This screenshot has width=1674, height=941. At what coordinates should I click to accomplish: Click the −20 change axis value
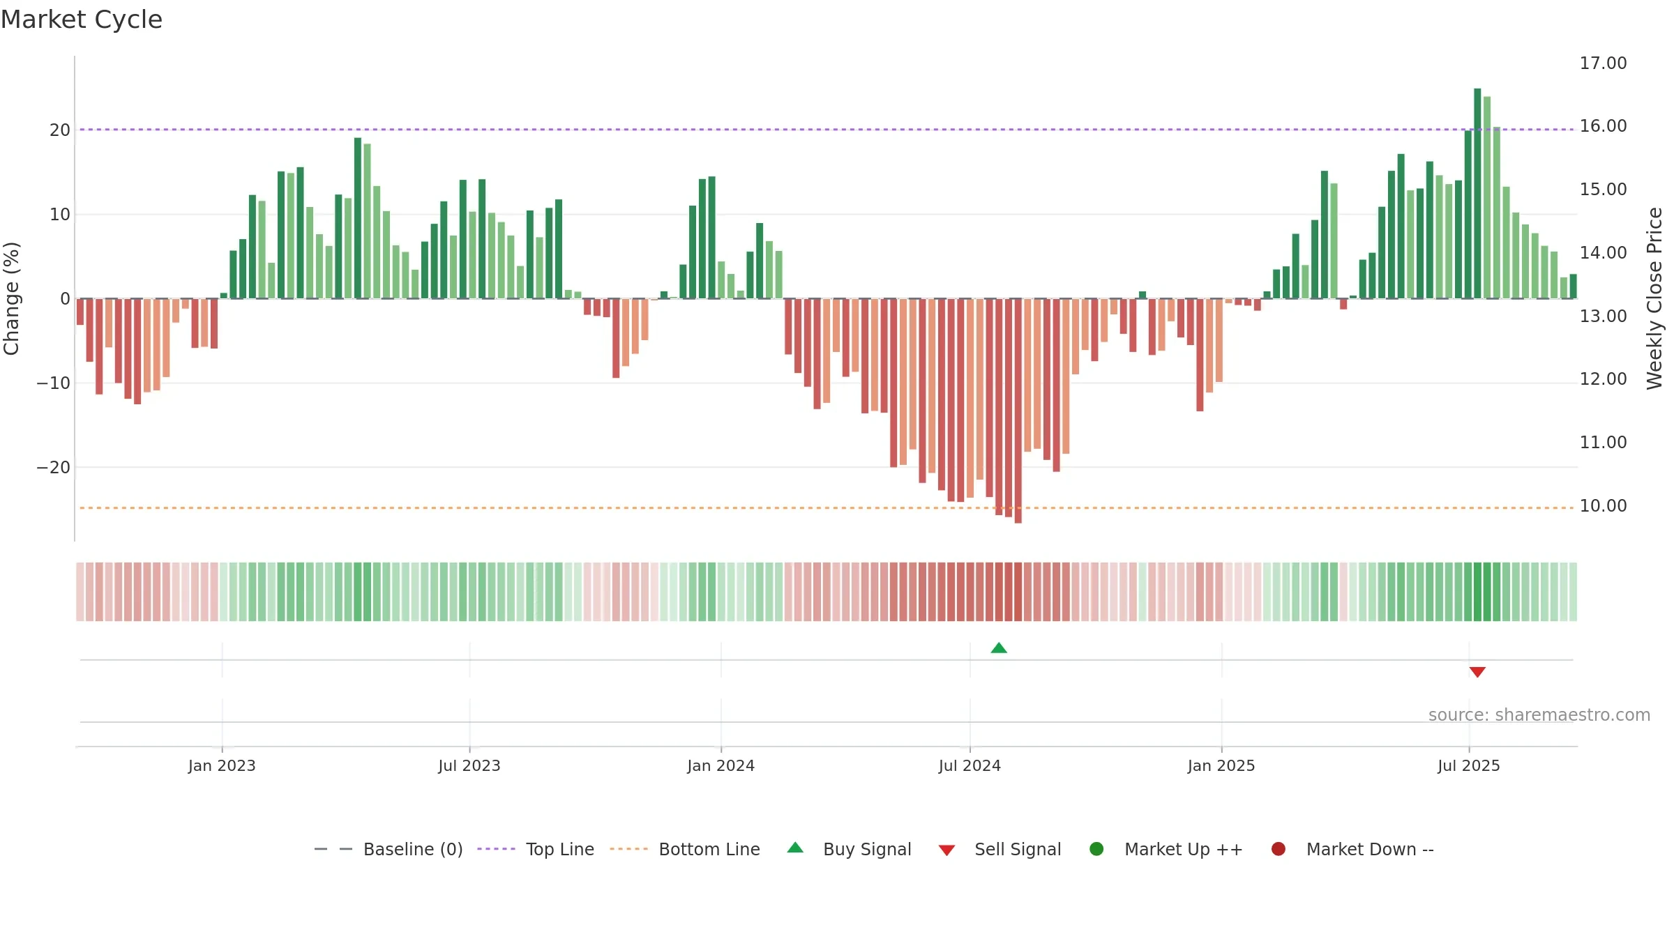(x=54, y=467)
